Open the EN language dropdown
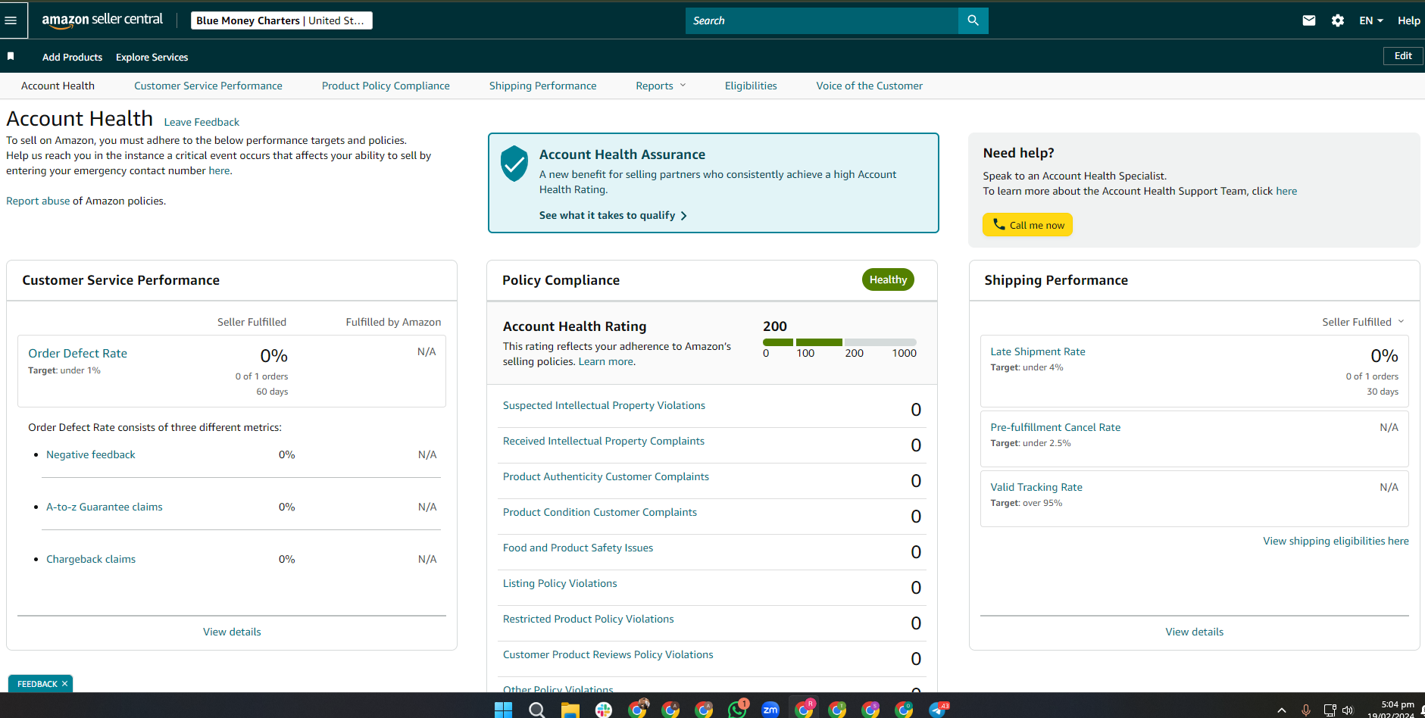This screenshot has height=718, width=1425. point(1371,20)
